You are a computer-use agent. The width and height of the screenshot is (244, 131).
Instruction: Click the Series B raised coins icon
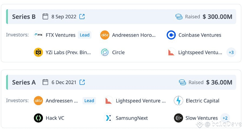point(179,17)
